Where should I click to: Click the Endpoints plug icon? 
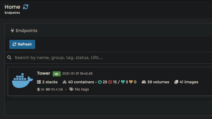coord(12,31)
